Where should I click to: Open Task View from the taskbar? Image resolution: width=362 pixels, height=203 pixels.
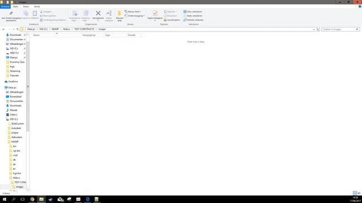click(23, 199)
